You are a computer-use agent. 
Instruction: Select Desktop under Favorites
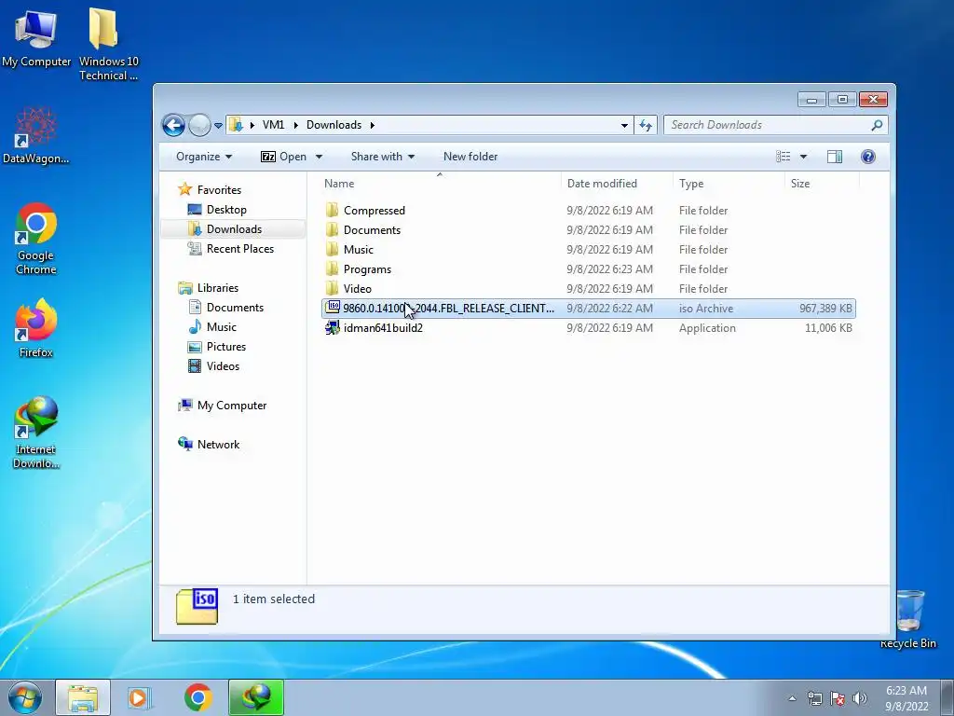tap(217, 210)
